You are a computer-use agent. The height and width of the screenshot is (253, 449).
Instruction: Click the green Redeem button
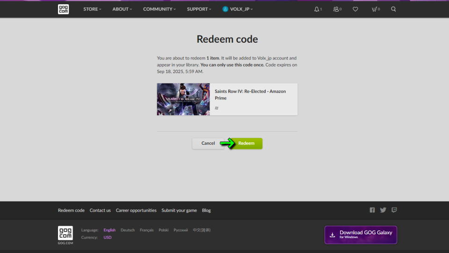[246, 143]
